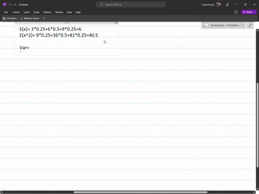Select the Medium Eraser tool

click(x=30, y=18)
